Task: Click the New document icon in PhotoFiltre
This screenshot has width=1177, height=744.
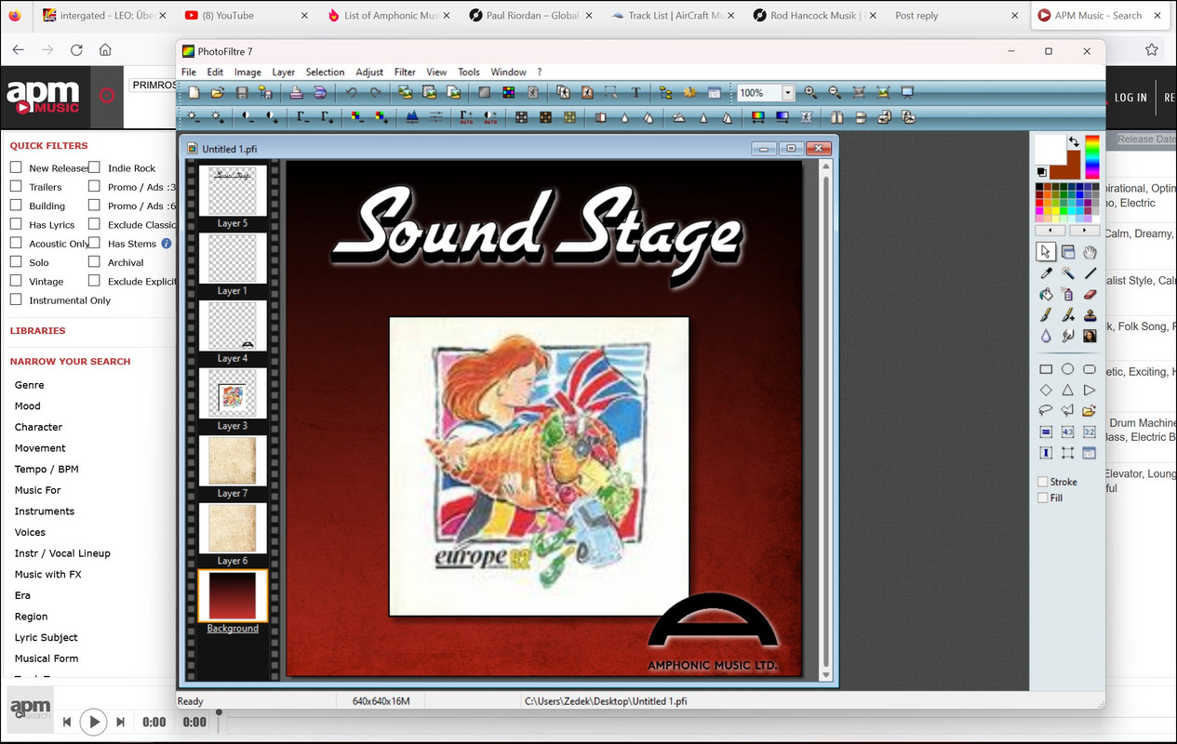Action: tap(194, 93)
